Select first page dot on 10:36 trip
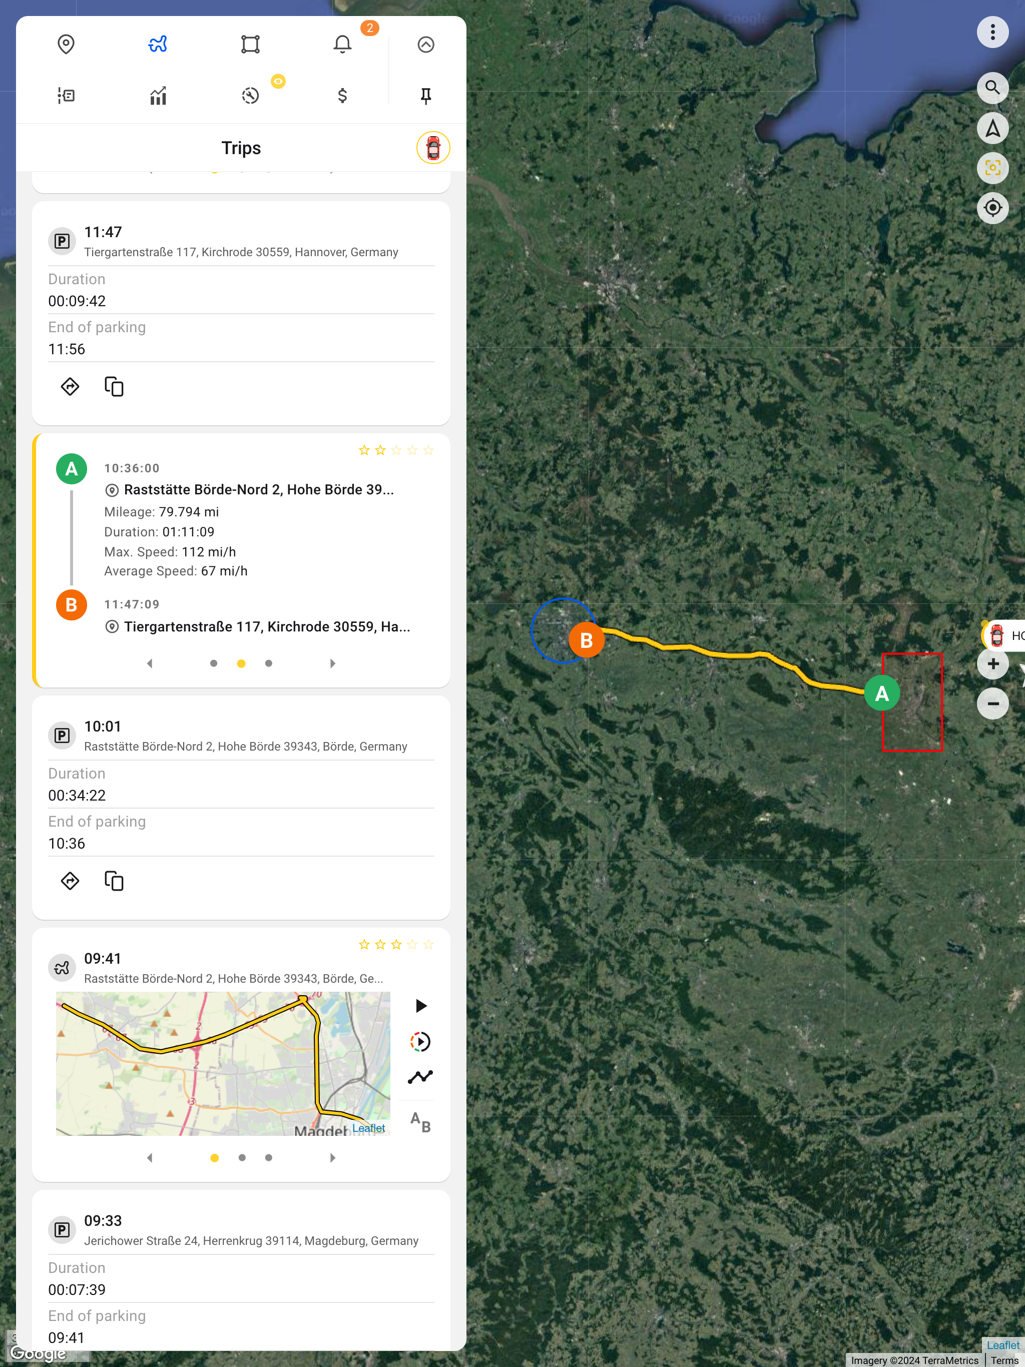Viewport: 1025px width, 1367px height. tap(213, 663)
